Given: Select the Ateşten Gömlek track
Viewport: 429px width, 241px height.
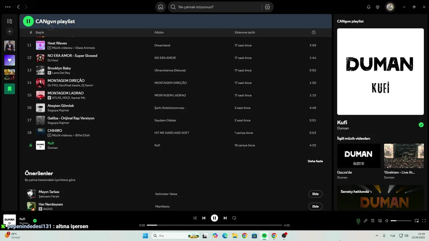Looking at the screenshot, I should pos(61,105).
